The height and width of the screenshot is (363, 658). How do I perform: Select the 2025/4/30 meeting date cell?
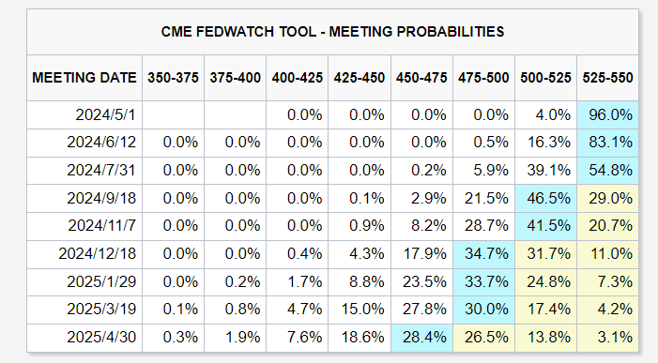click(84, 338)
